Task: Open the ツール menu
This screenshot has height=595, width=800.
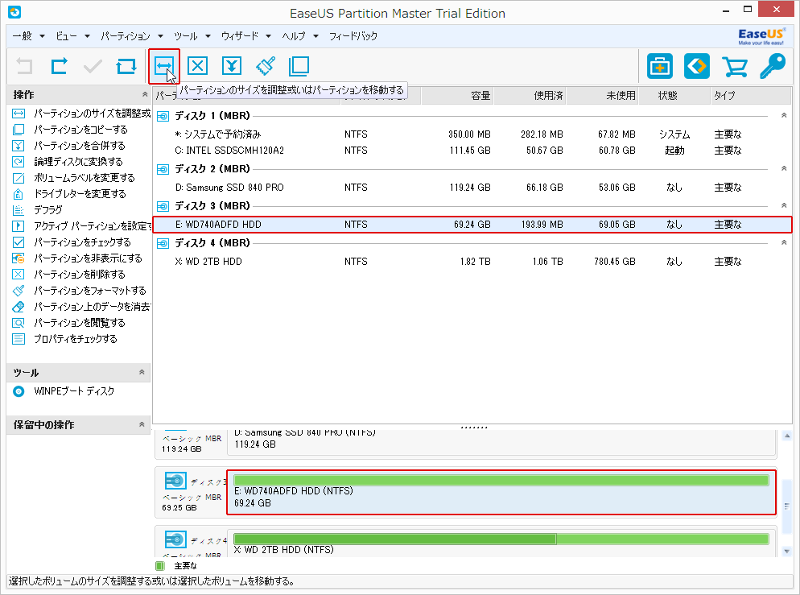Action: coord(192,35)
